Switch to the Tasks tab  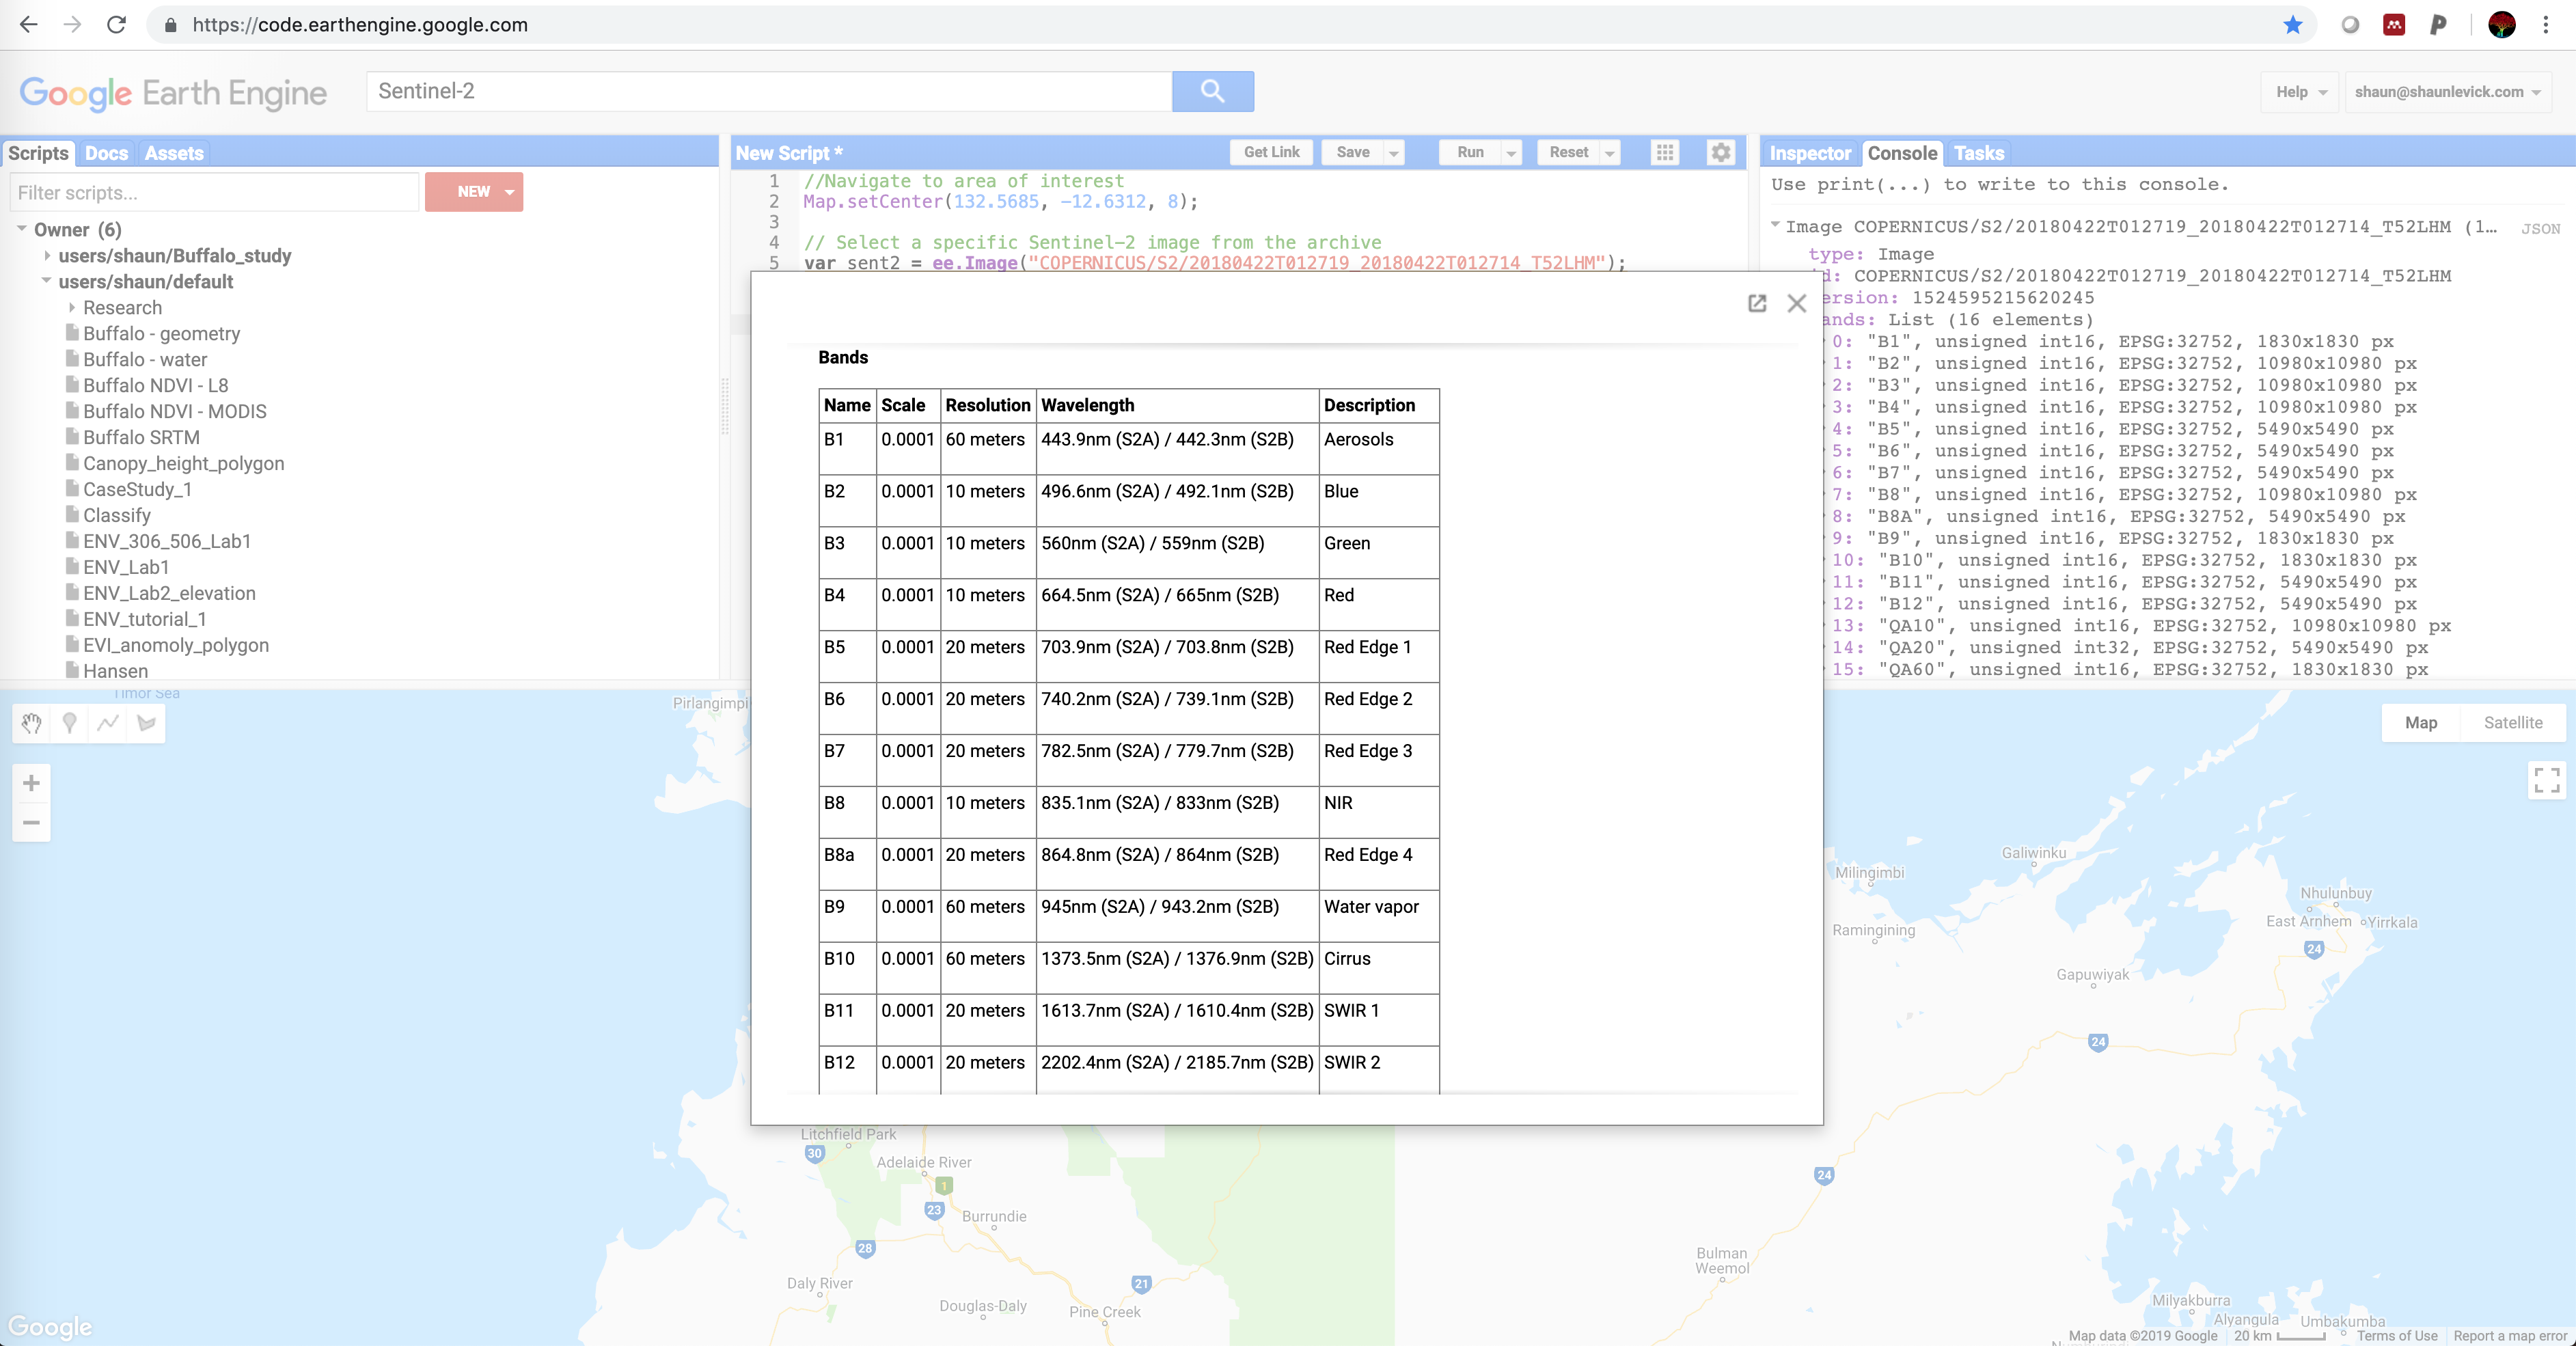click(x=1979, y=153)
